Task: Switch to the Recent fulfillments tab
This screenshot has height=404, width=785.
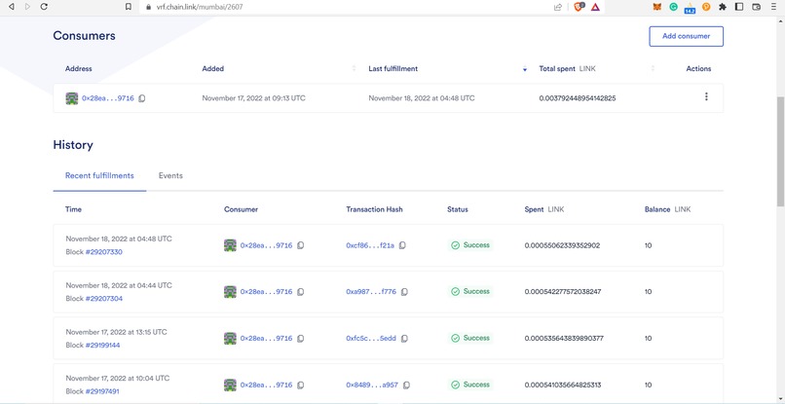Action: click(99, 176)
